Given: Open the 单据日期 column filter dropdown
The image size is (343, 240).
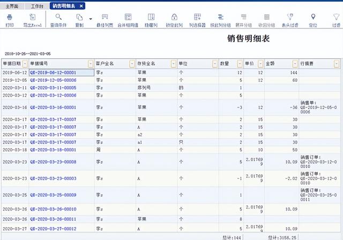Looking at the screenshot, I should coord(26,64).
